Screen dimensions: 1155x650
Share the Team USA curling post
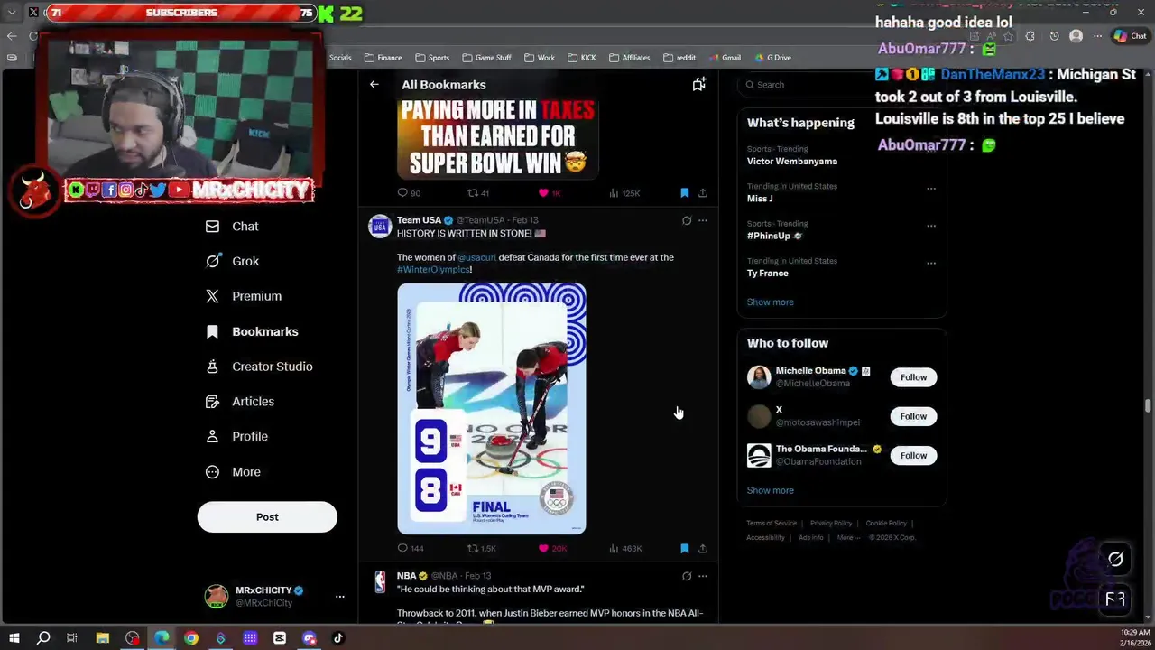(703, 548)
